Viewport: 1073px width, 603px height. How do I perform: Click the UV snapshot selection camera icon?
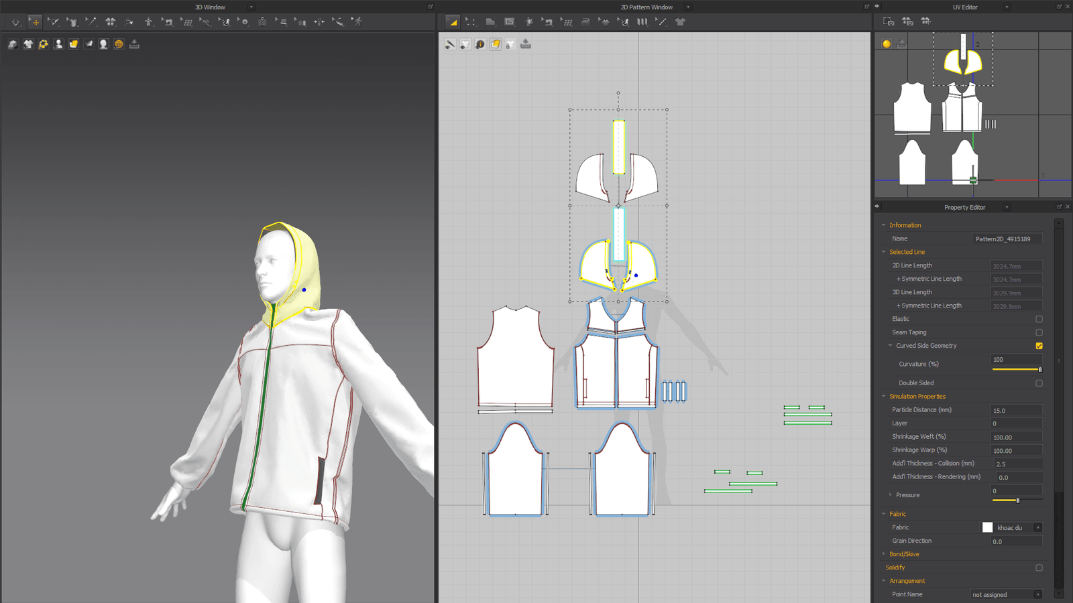(889, 21)
